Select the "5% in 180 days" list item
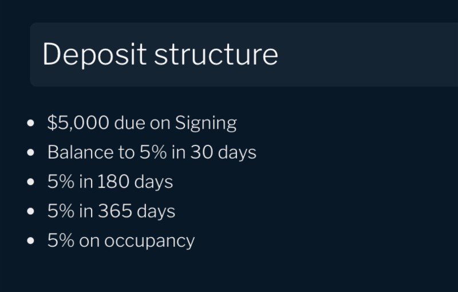 click(110, 182)
